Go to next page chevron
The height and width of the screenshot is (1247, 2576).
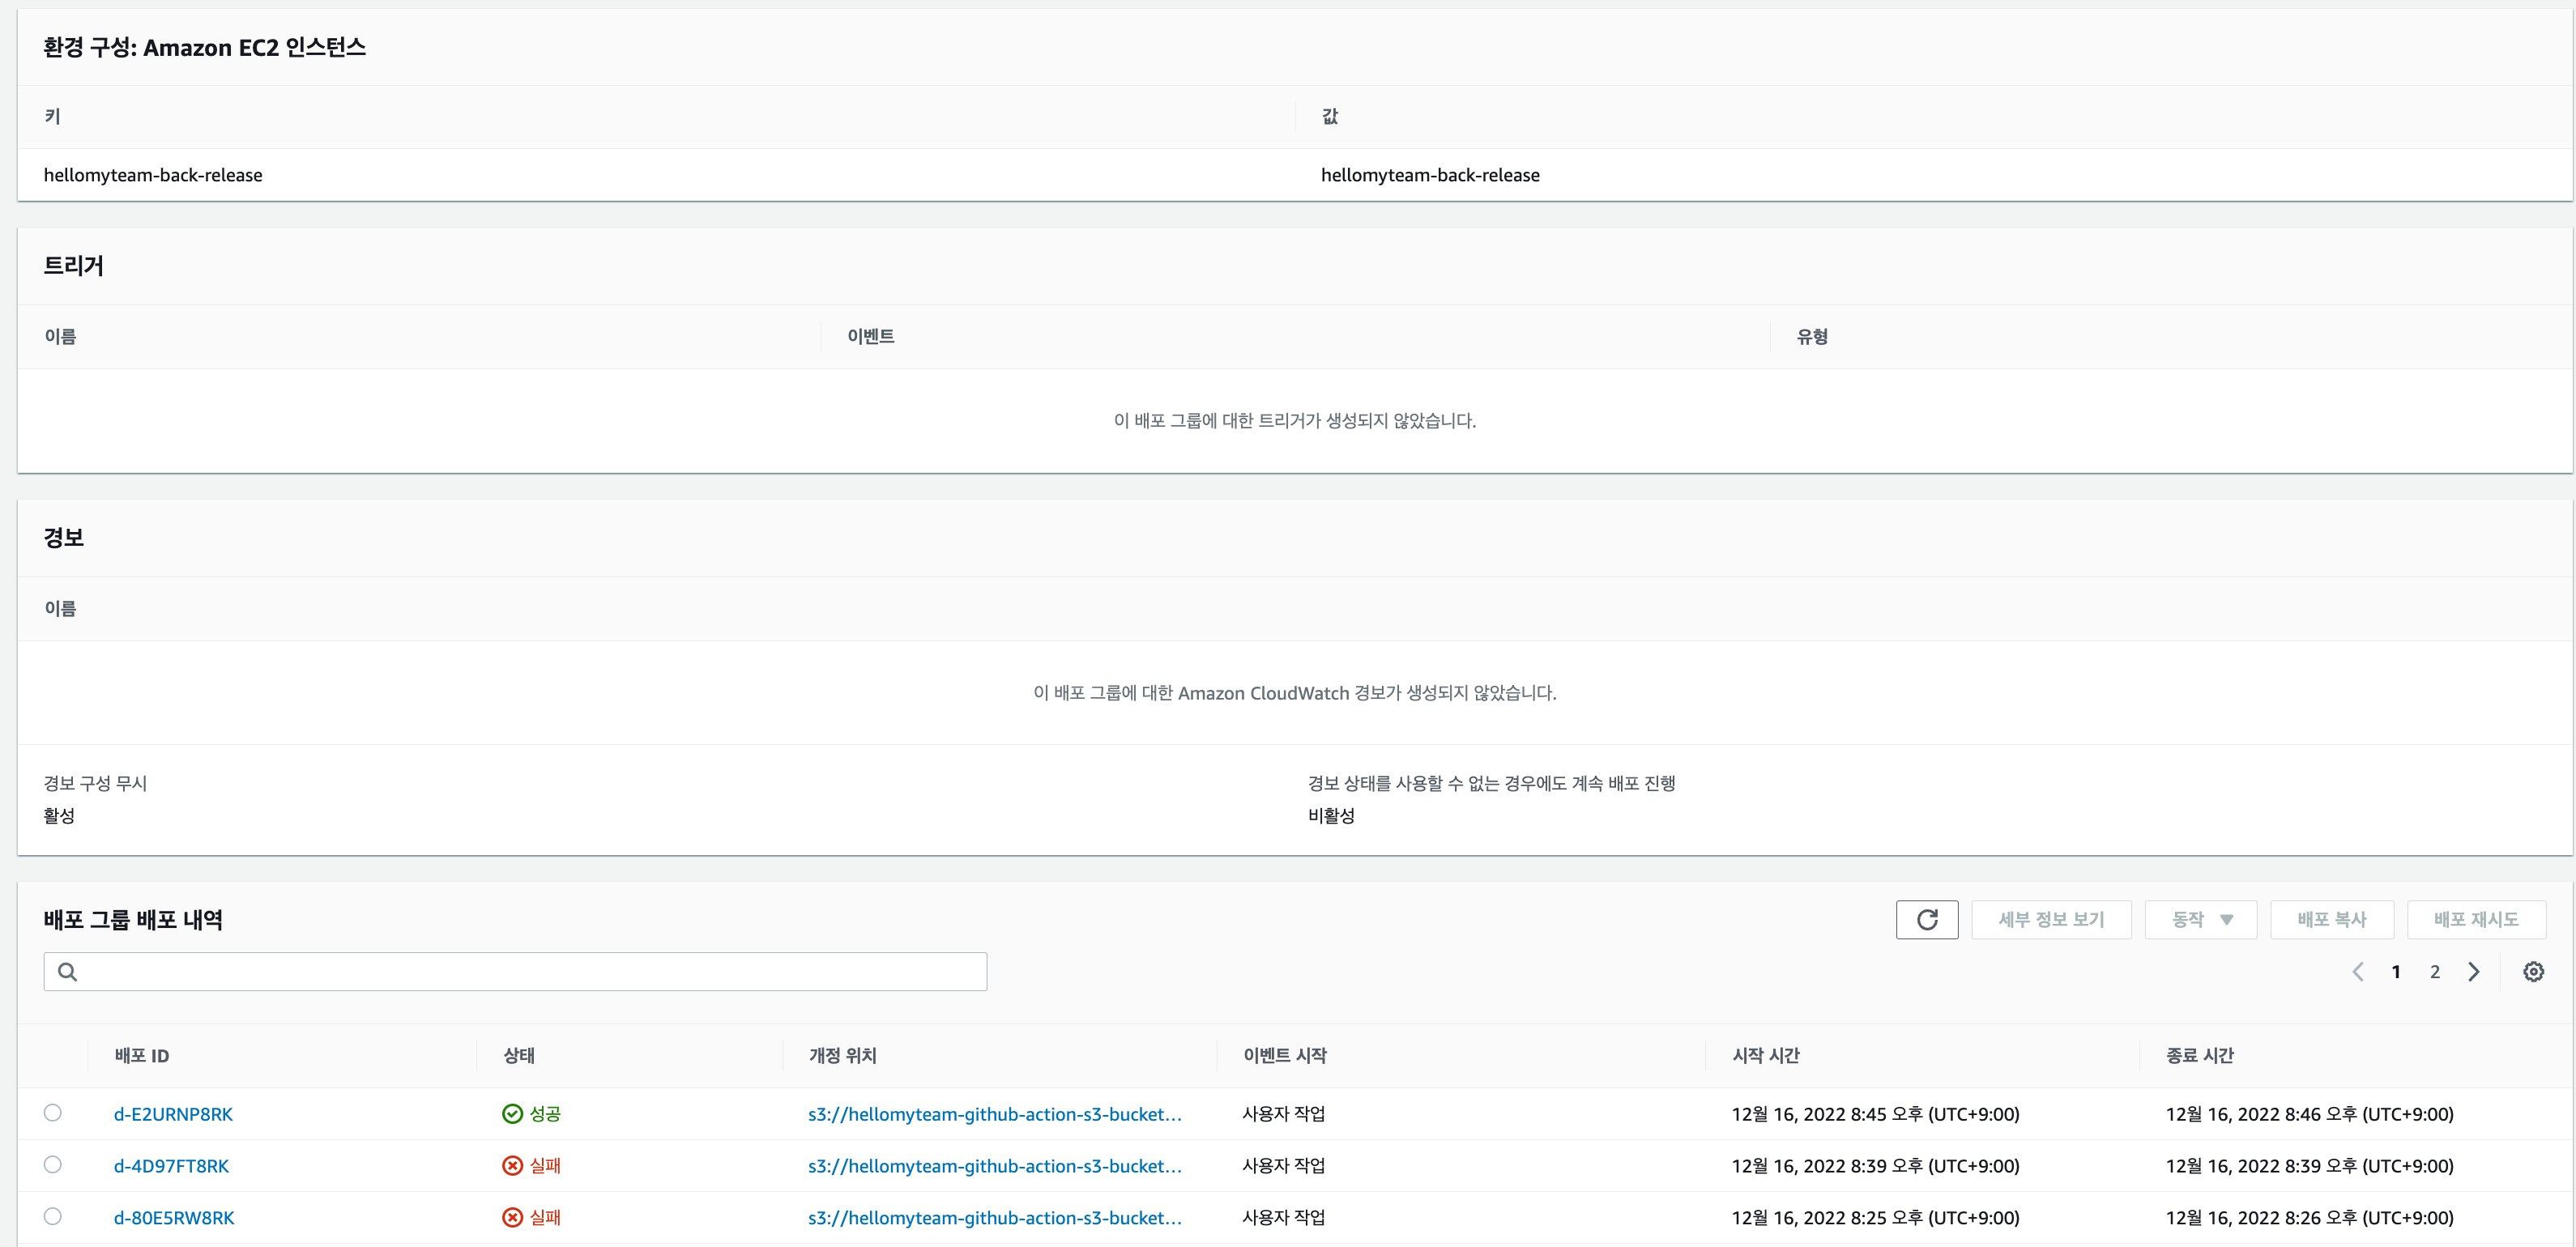coord(2473,971)
